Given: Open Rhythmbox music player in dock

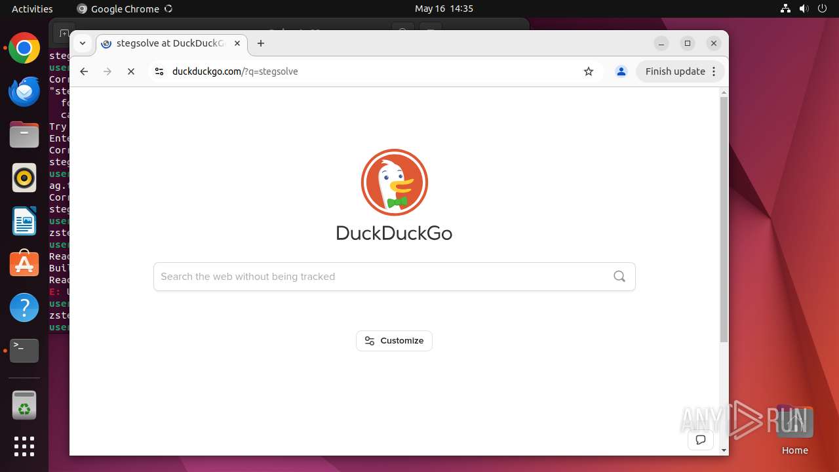Looking at the screenshot, I should (x=24, y=178).
